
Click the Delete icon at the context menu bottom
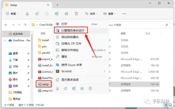pyautogui.click(x=90, y=88)
